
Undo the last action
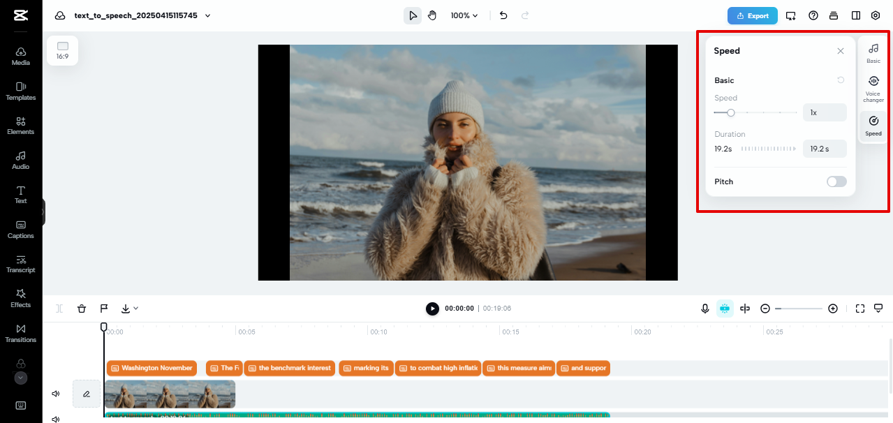tap(503, 15)
